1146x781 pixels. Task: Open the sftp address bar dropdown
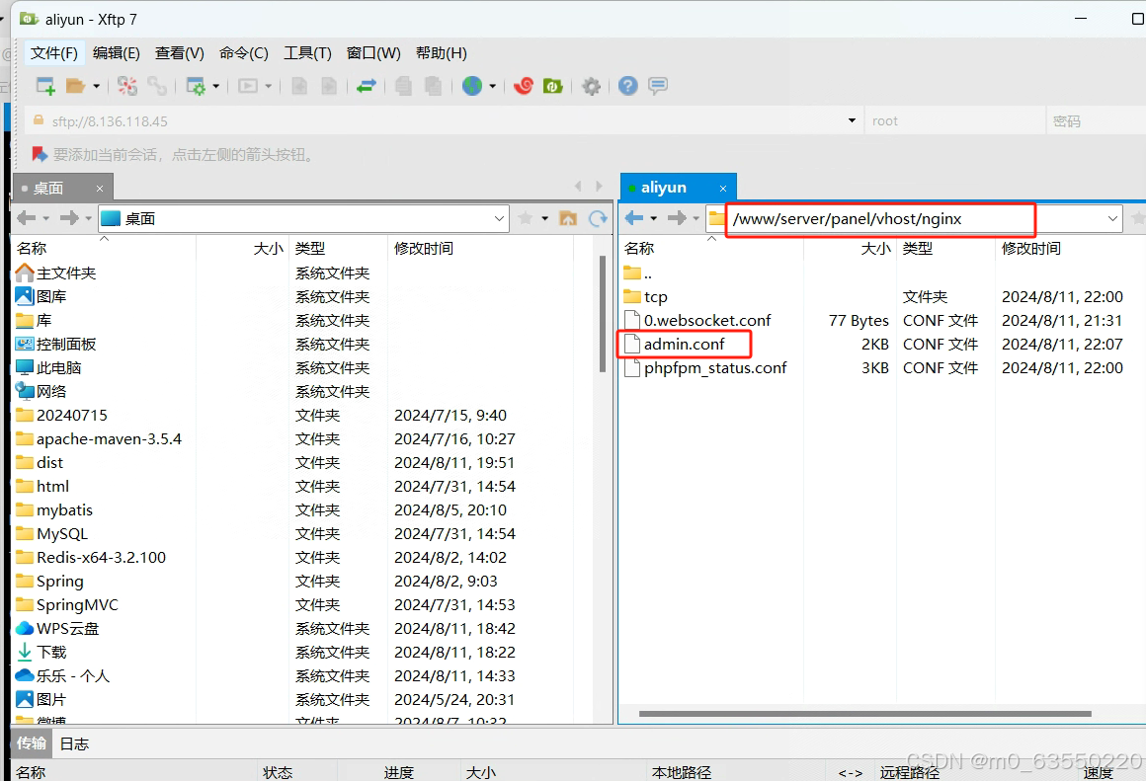tap(852, 121)
